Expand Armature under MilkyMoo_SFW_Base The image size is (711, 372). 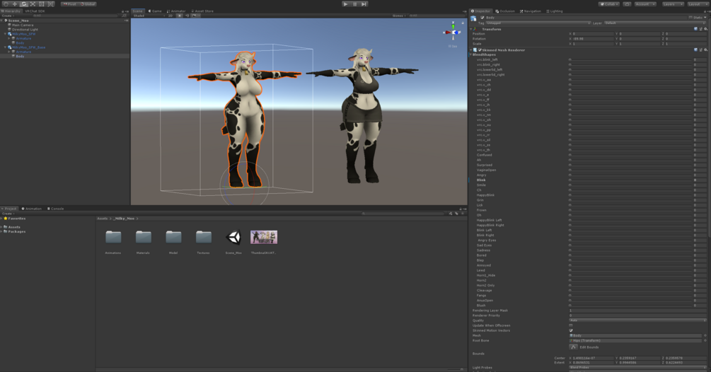click(9, 52)
